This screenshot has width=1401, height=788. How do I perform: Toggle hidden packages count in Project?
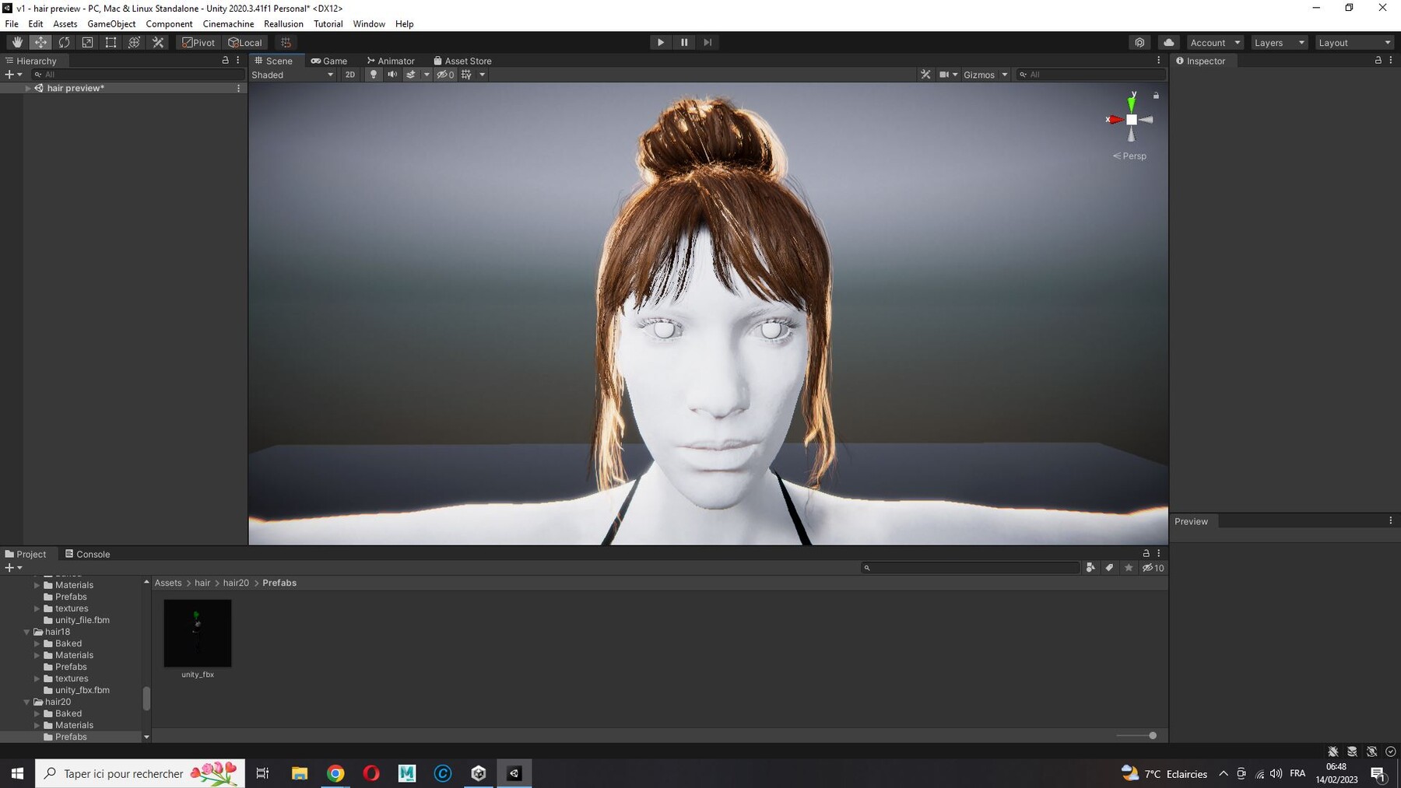coord(1153,568)
